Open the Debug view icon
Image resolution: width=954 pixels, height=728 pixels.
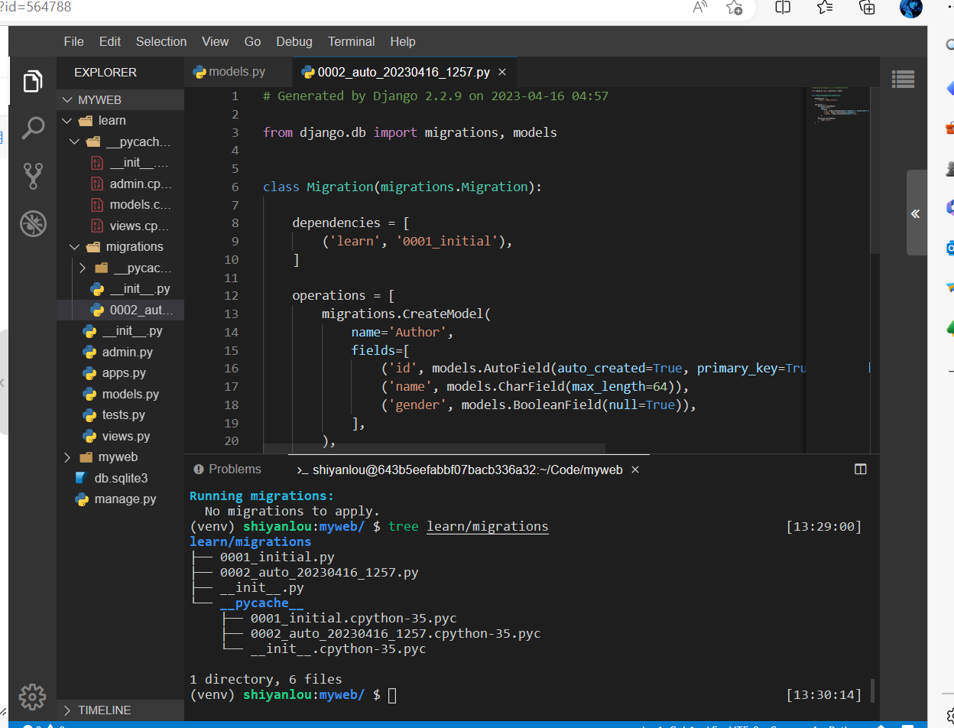[x=32, y=223]
